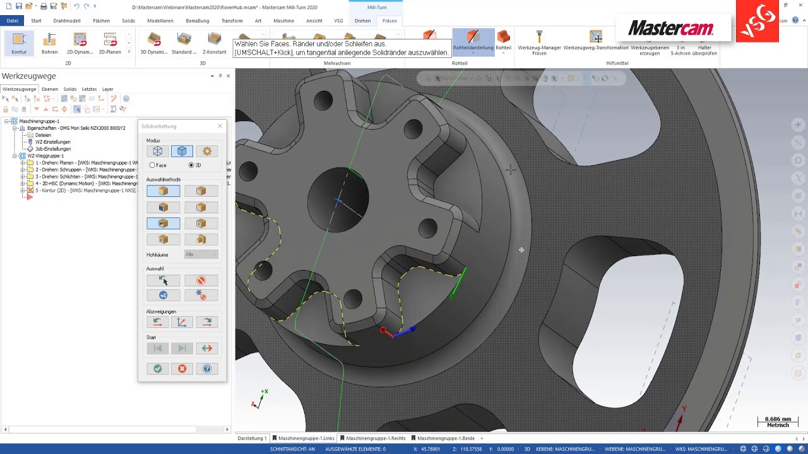Switch to the Drehen ribbon tab
This screenshot has height=454, width=808.
pyautogui.click(x=363, y=21)
